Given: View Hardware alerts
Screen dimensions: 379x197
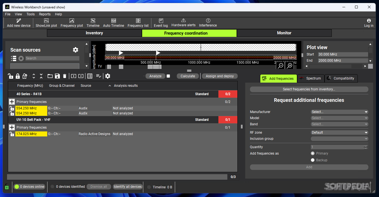Looking at the screenshot, I should (183, 23).
